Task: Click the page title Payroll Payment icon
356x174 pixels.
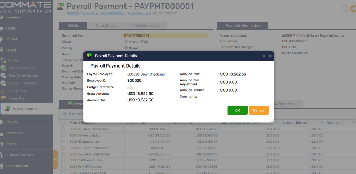Action: [x=60, y=7]
